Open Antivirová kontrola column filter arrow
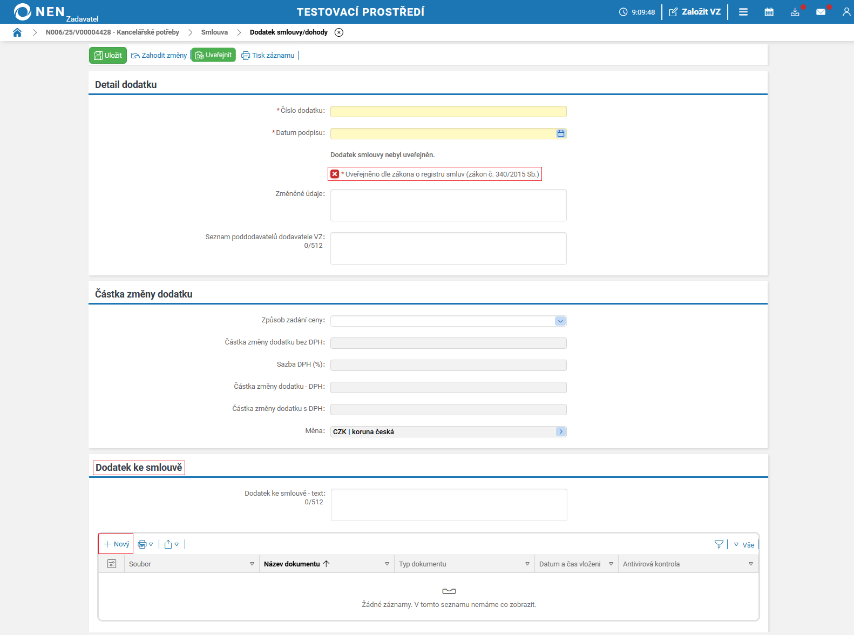Screen dimensions: 854x635 coord(751,564)
